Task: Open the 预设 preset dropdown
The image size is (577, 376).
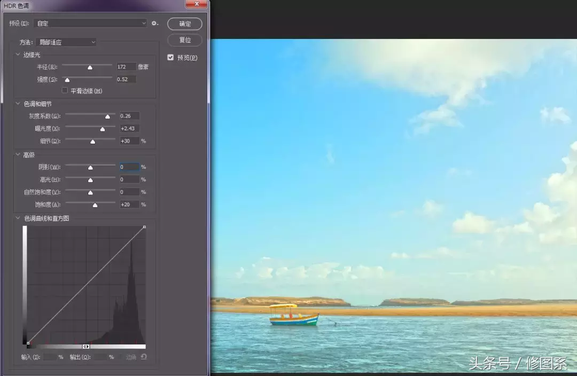Action: coord(90,23)
